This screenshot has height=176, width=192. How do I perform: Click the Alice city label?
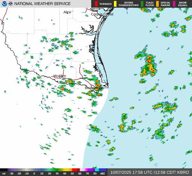point(67,12)
